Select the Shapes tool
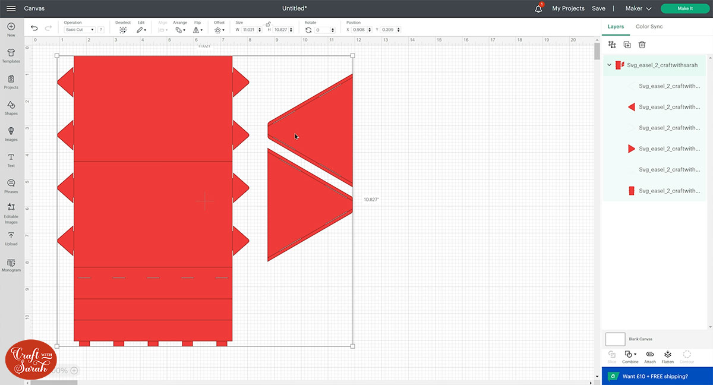Viewport: 713px width, 385px height. click(x=11, y=108)
